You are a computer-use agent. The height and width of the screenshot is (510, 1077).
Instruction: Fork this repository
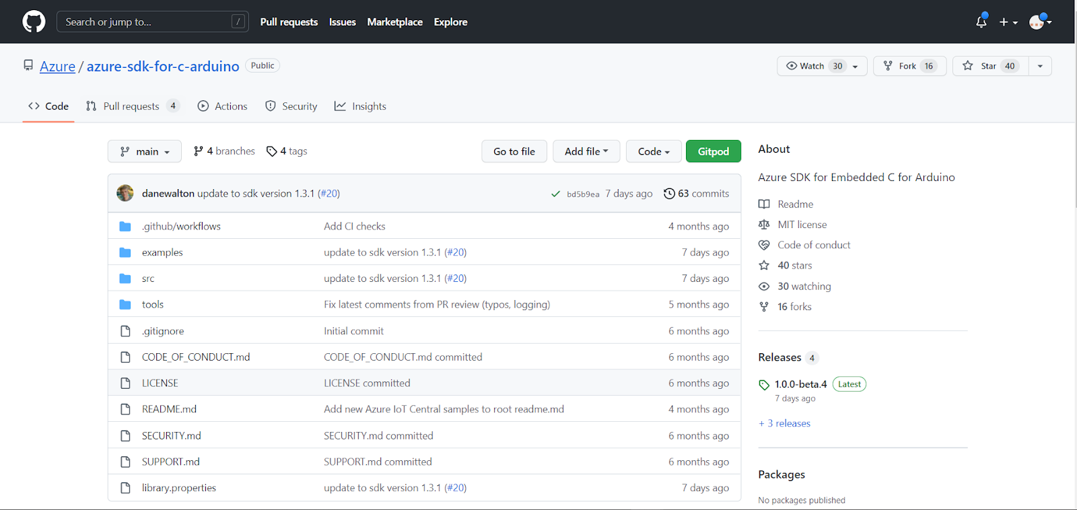point(910,66)
